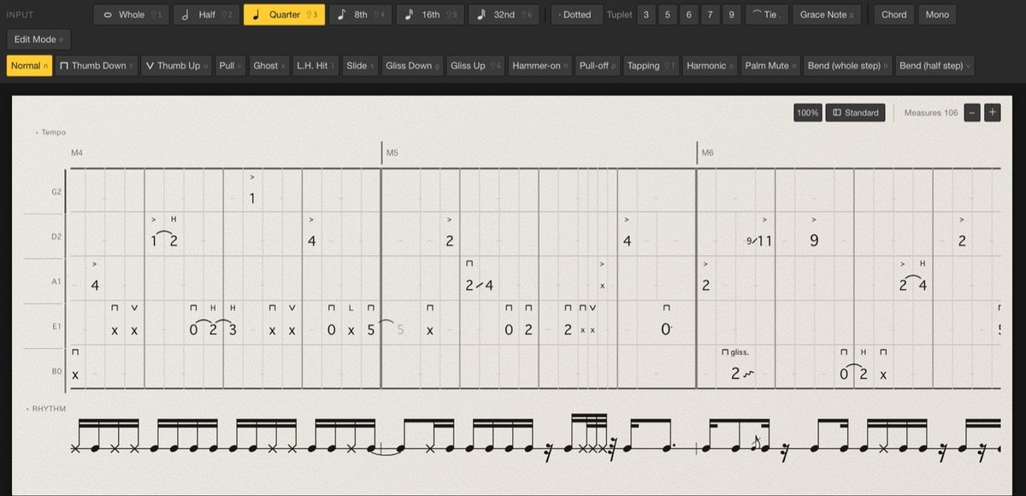The height and width of the screenshot is (496, 1026).
Task: Enable Grace Note input
Action: pos(826,15)
